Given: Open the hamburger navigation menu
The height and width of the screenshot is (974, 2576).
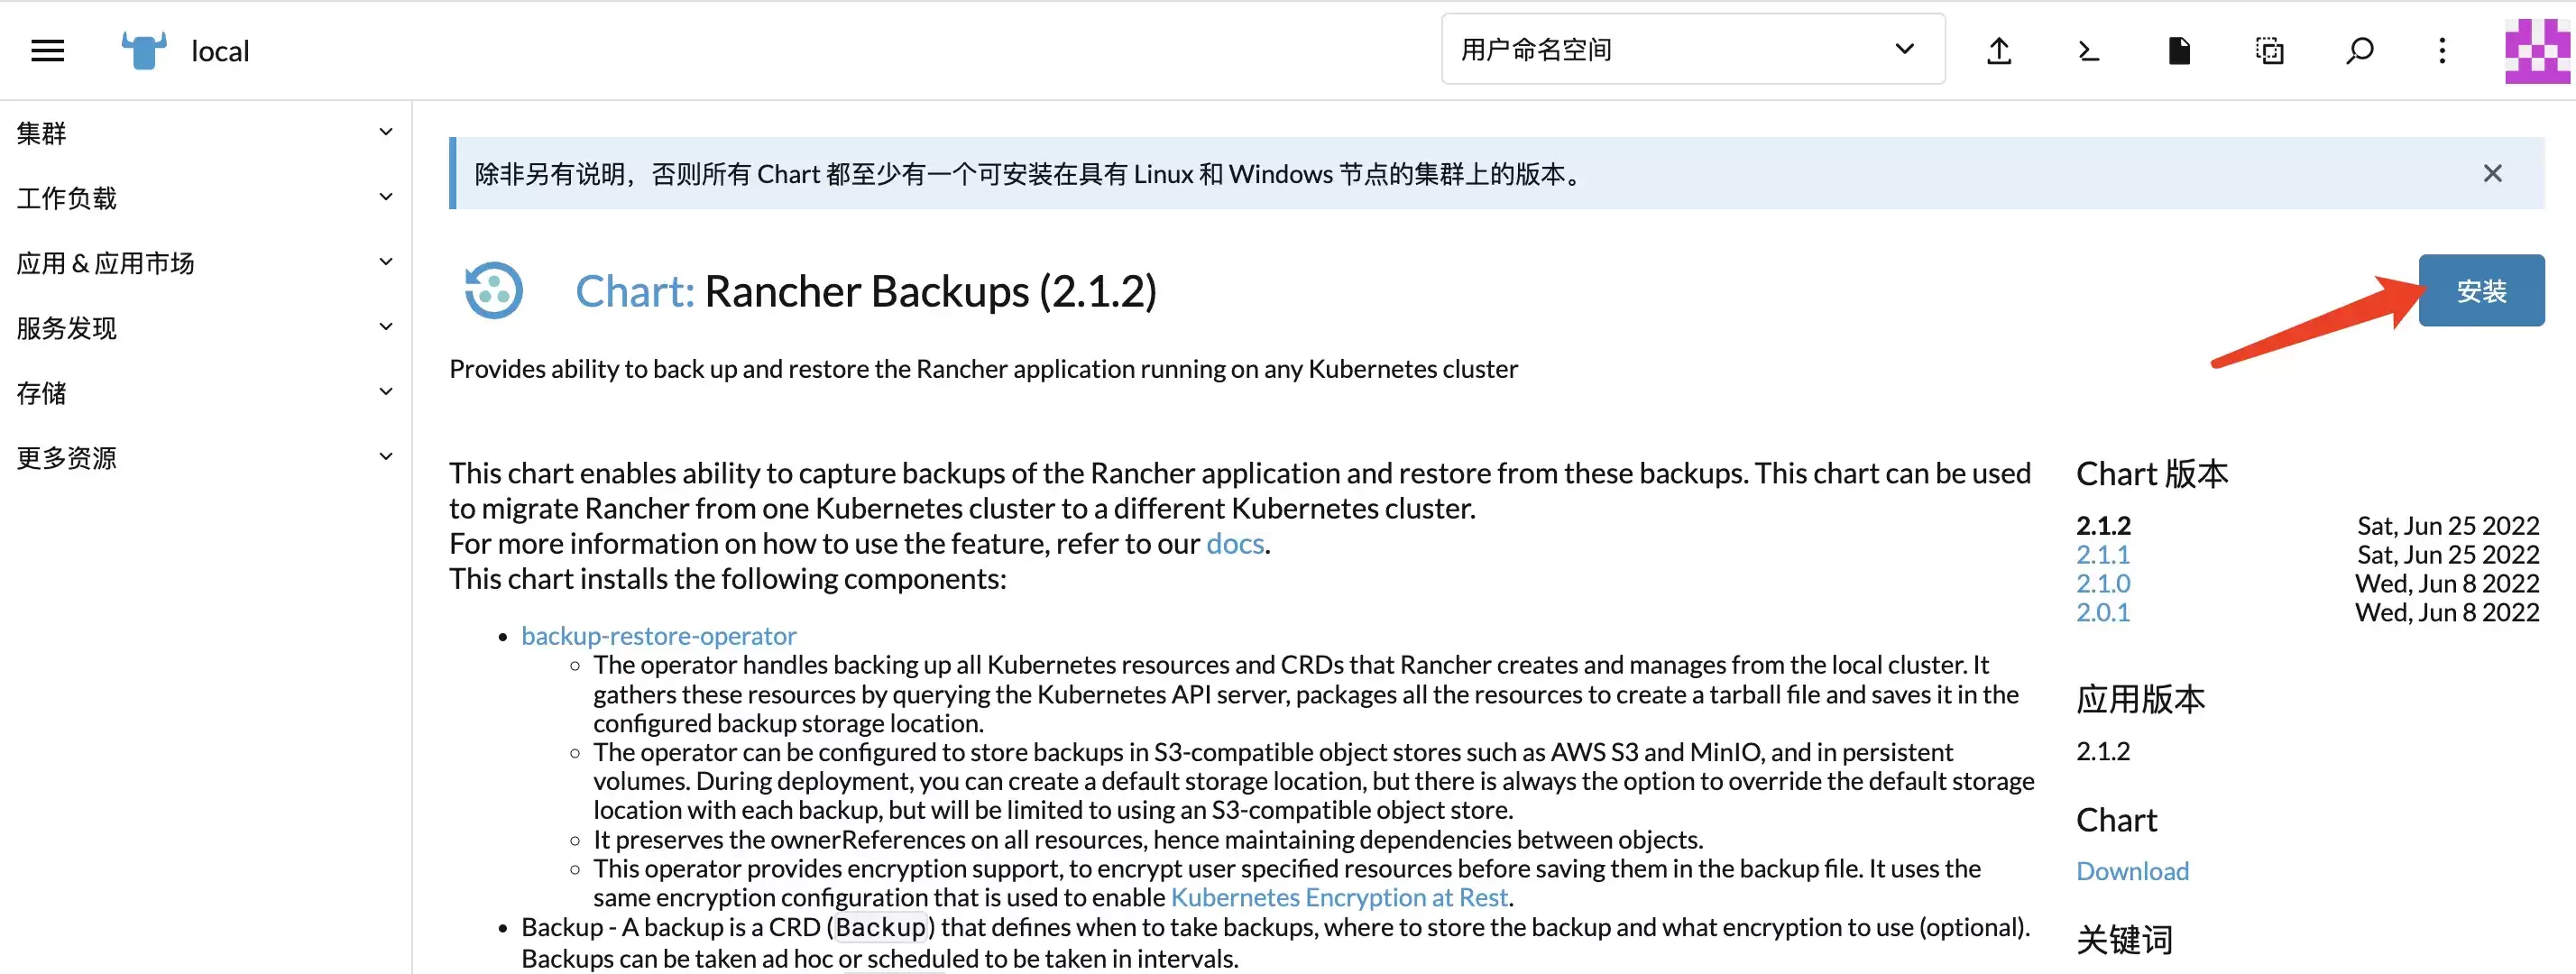Looking at the screenshot, I should tap(47, 50).
